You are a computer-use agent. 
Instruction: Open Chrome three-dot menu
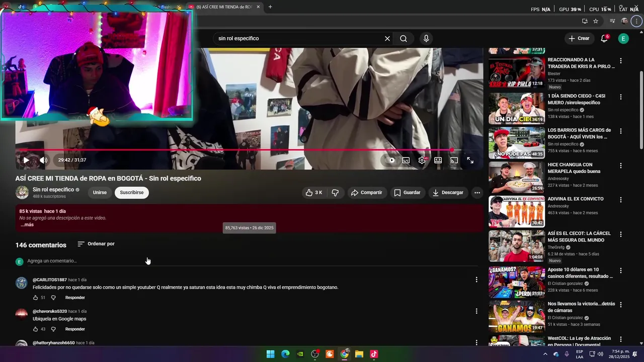pyautogui.click(x=637, y=21)
